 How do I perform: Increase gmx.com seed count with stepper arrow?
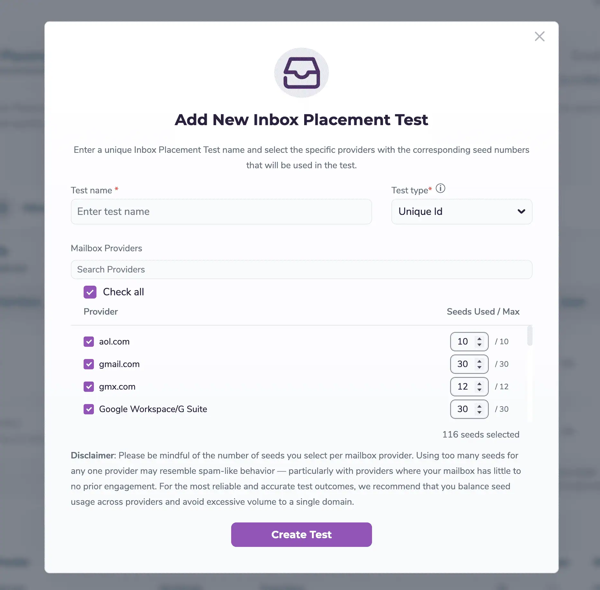479,384
